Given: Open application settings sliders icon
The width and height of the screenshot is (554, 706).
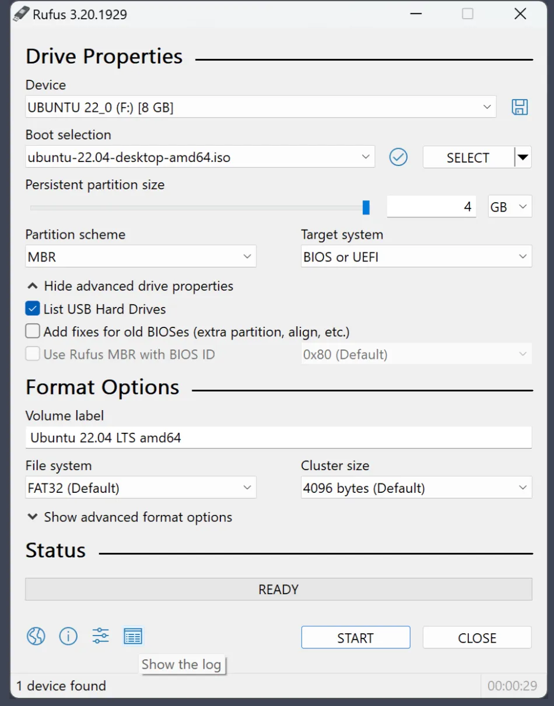Looking at the screenshot, I should tap(100, 636).
